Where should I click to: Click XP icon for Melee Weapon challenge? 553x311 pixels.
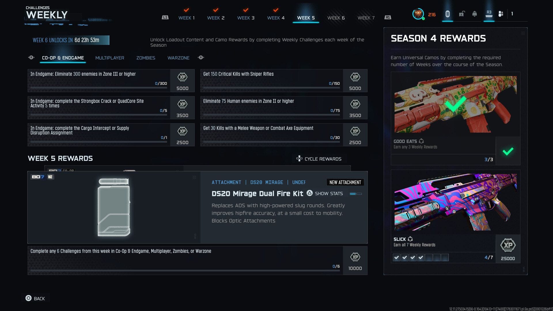tap(355, 131)
